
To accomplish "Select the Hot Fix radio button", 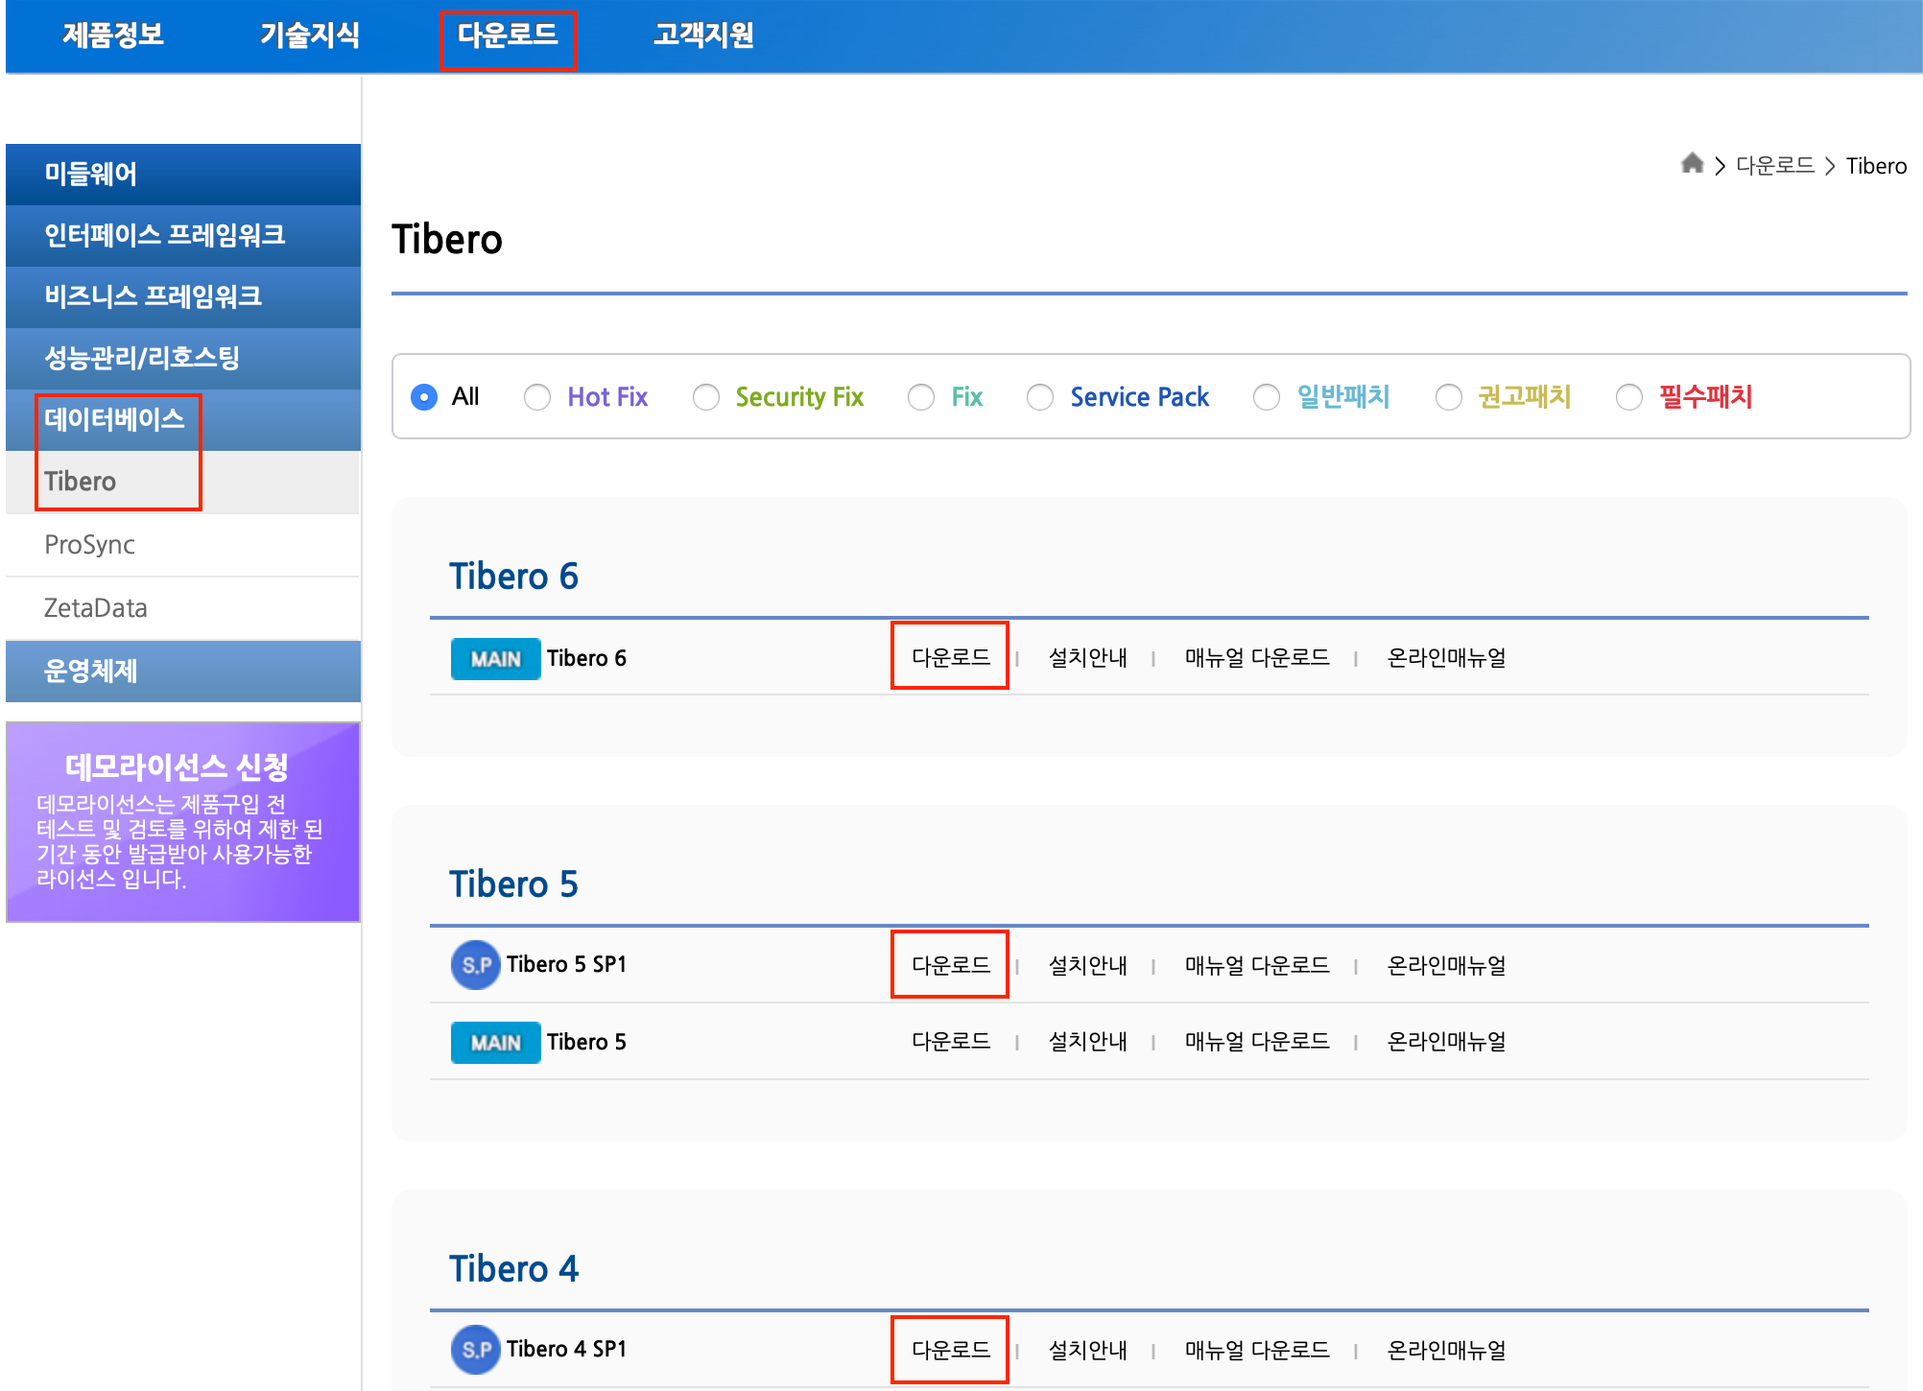I will tap(537, 397).
